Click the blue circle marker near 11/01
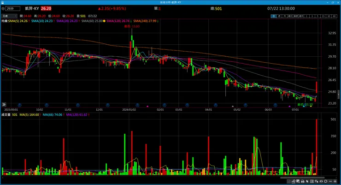This screenshot has width=341, height=185. click(77, 105)
